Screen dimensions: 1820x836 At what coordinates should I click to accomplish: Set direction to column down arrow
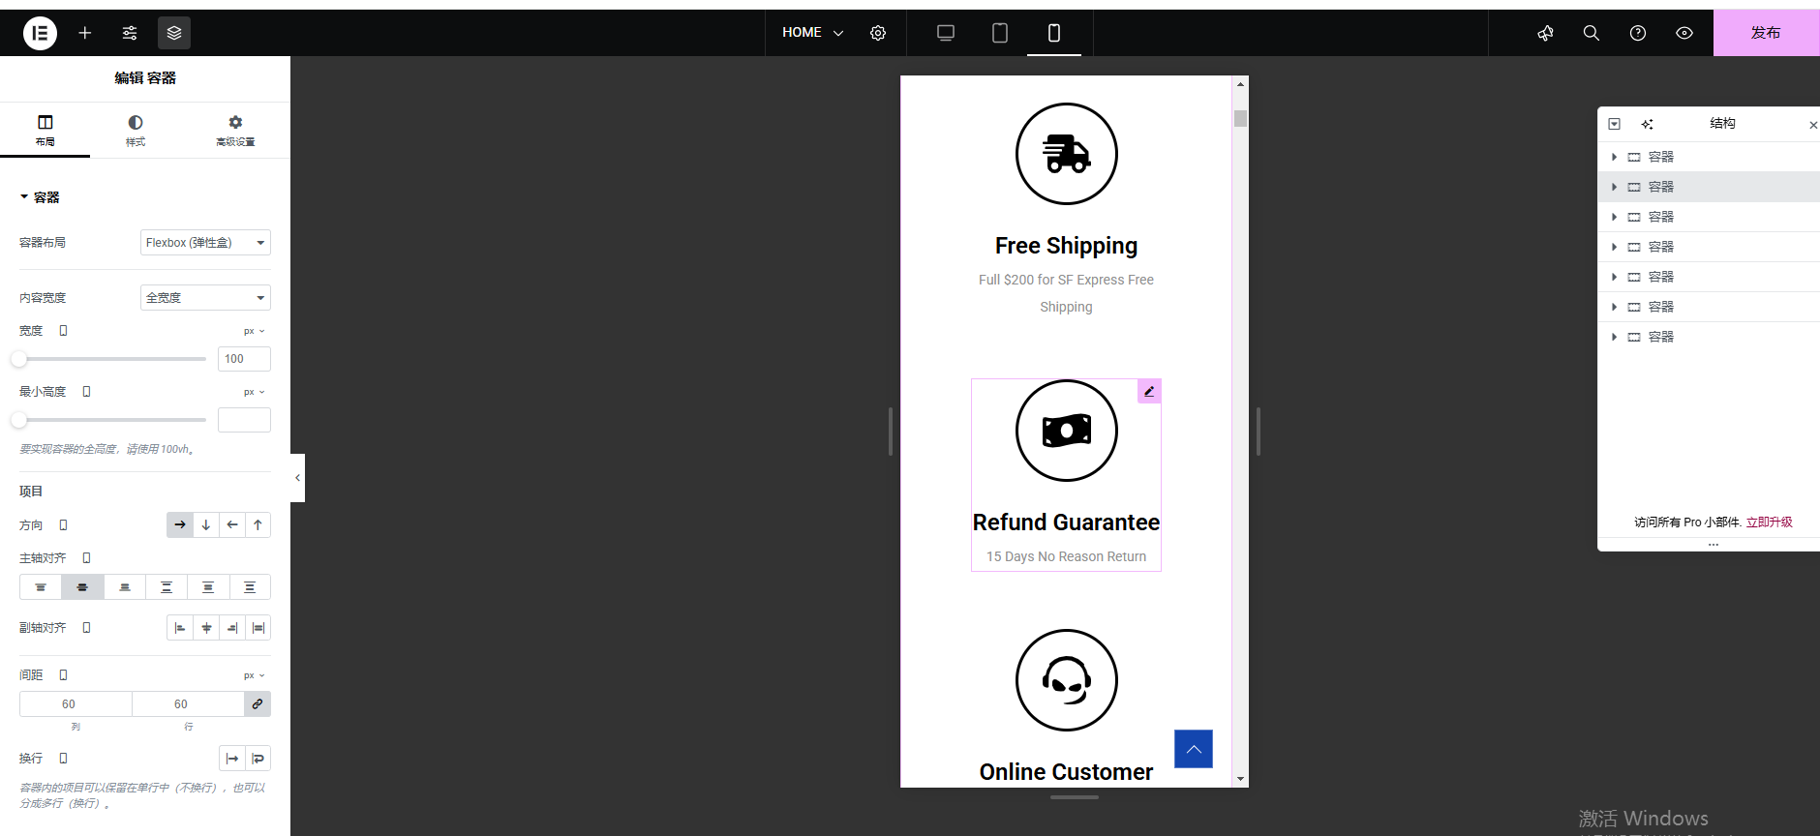pyautogui.click(x=206, y=525)
